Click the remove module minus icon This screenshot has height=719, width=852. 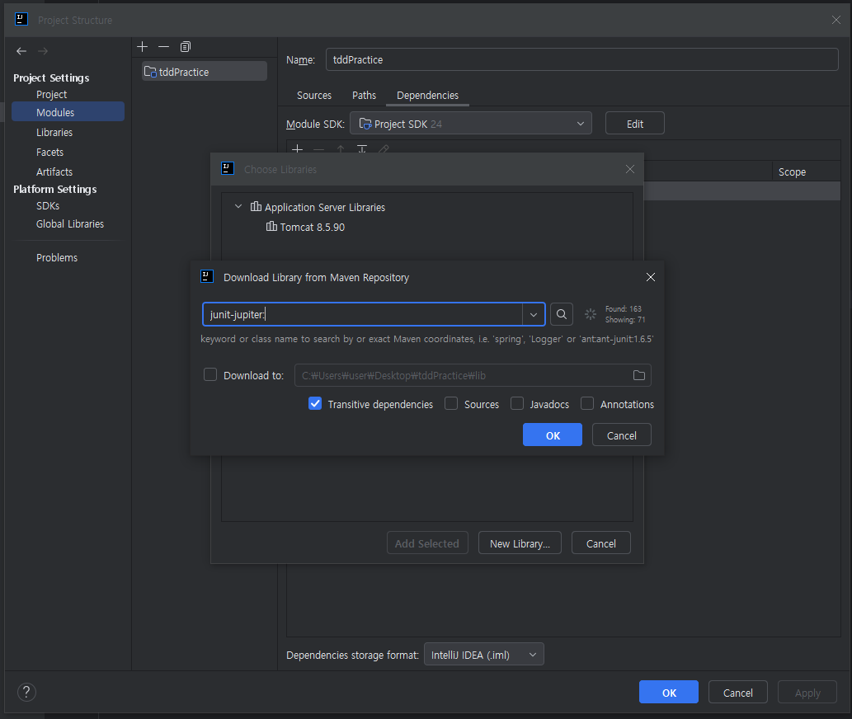(163, 47)
